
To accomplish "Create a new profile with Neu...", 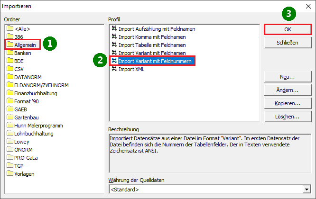I will click(288, 77).
